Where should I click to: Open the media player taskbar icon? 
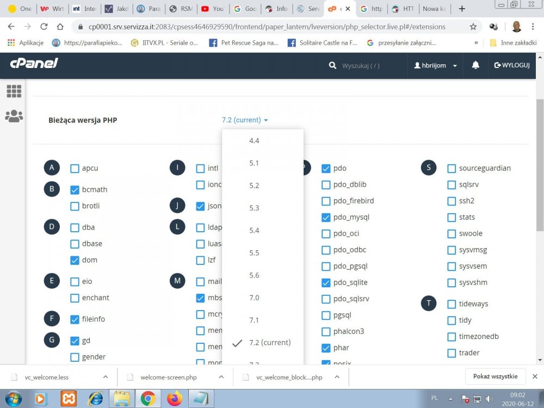(x=40, y=399)
